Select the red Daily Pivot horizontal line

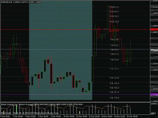75,30
